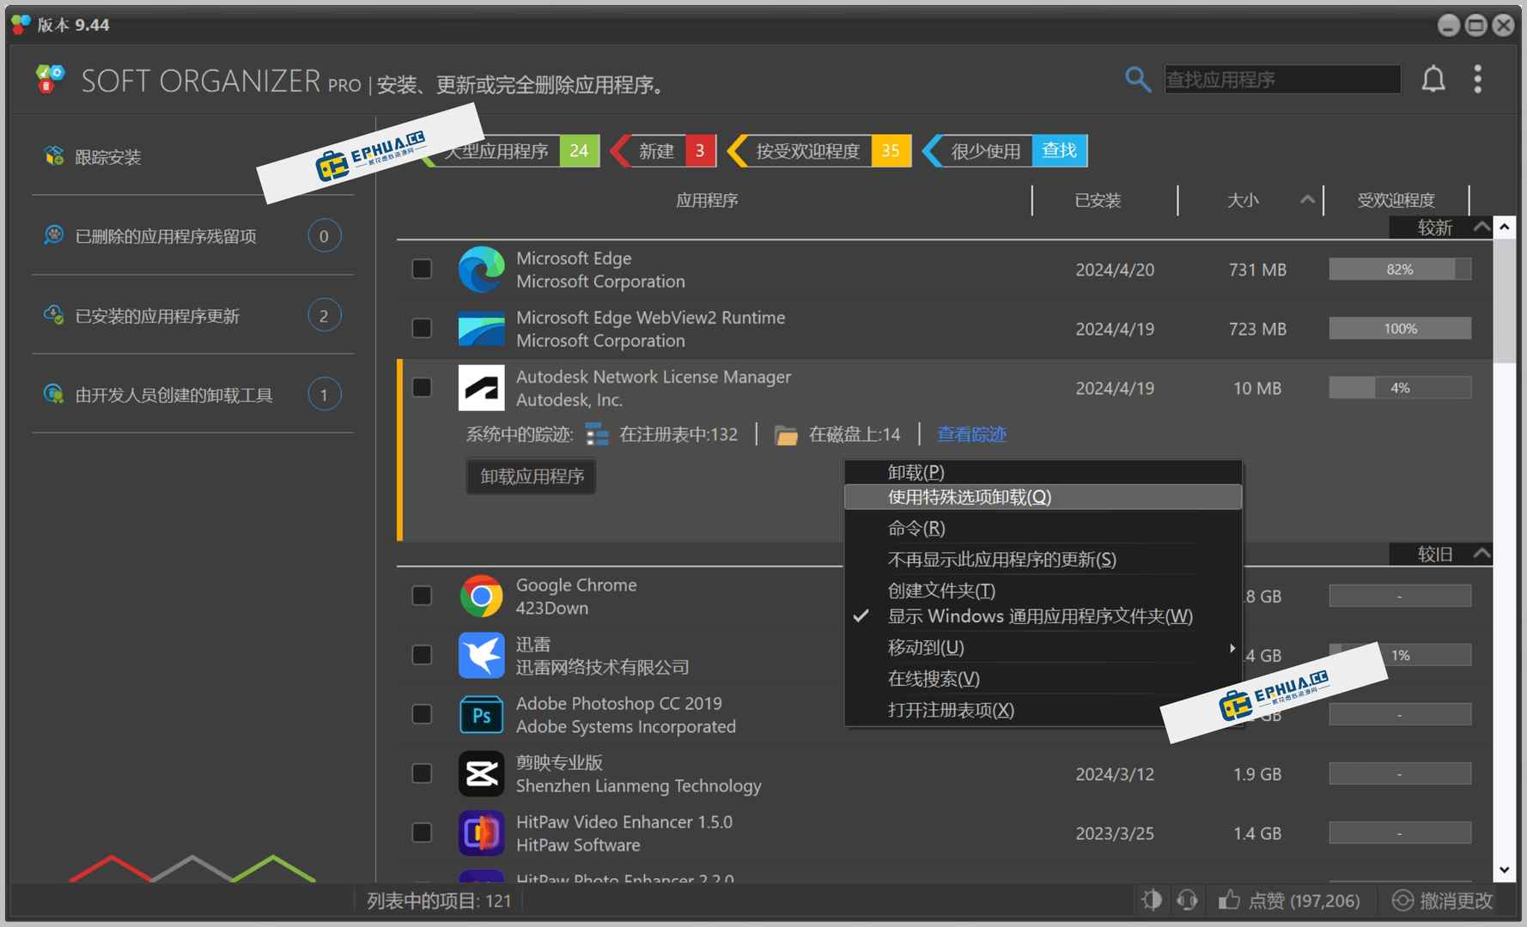Filter by 按受欢迎程度 tag
The width and height of the screenshot is (1527, 927).
point(818,151)
